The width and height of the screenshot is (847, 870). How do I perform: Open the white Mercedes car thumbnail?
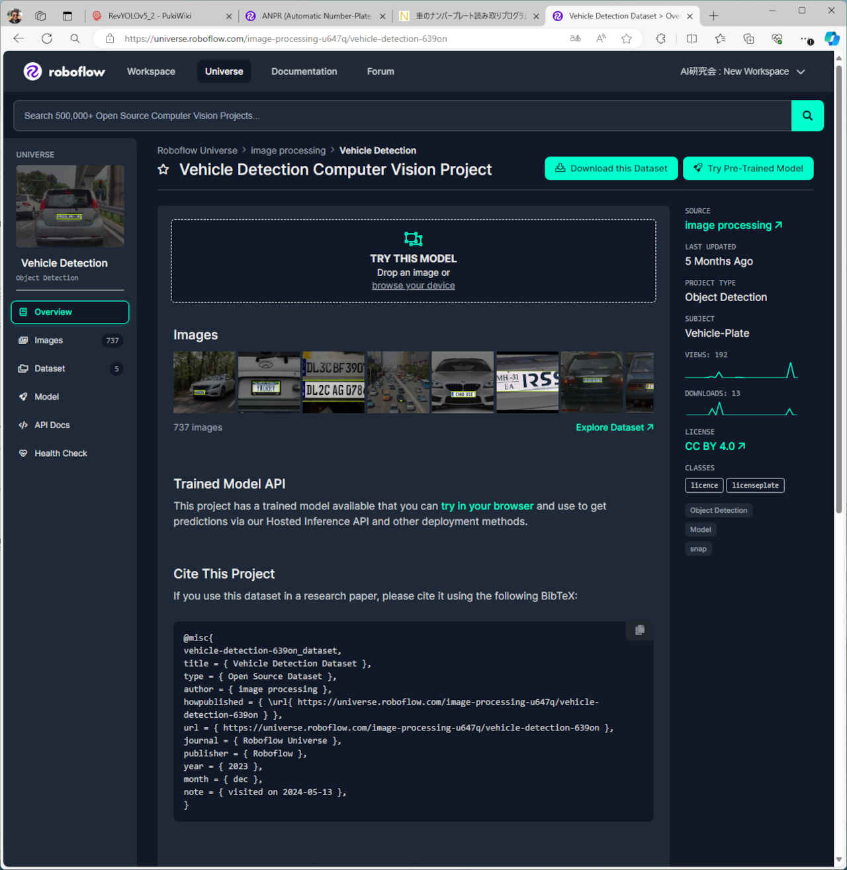point(204,382)
